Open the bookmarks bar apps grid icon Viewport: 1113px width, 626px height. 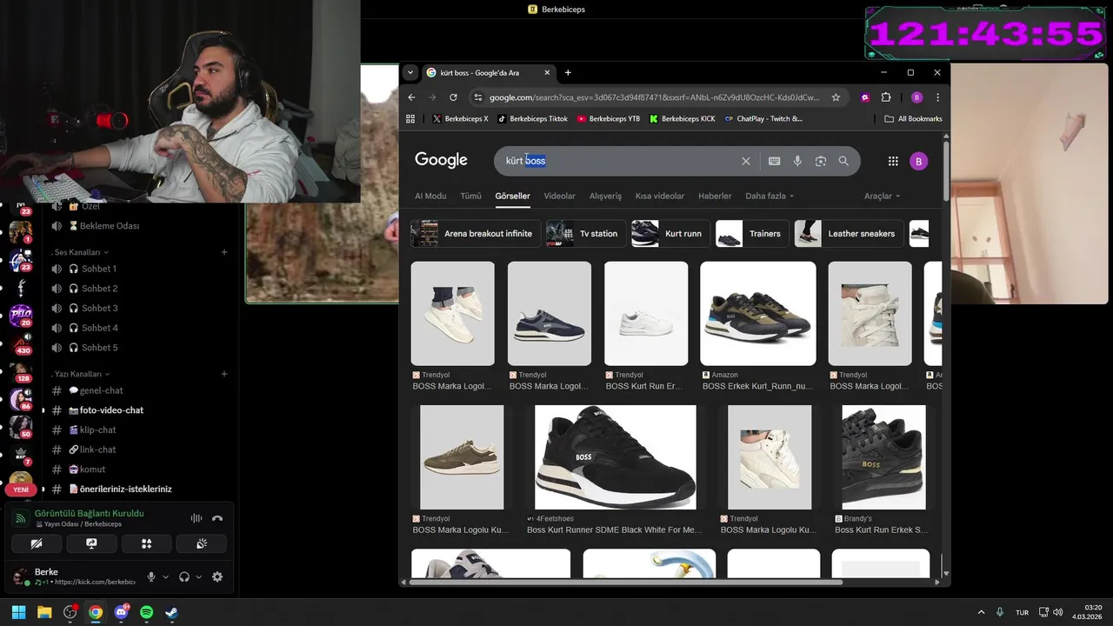coord(410,118)
